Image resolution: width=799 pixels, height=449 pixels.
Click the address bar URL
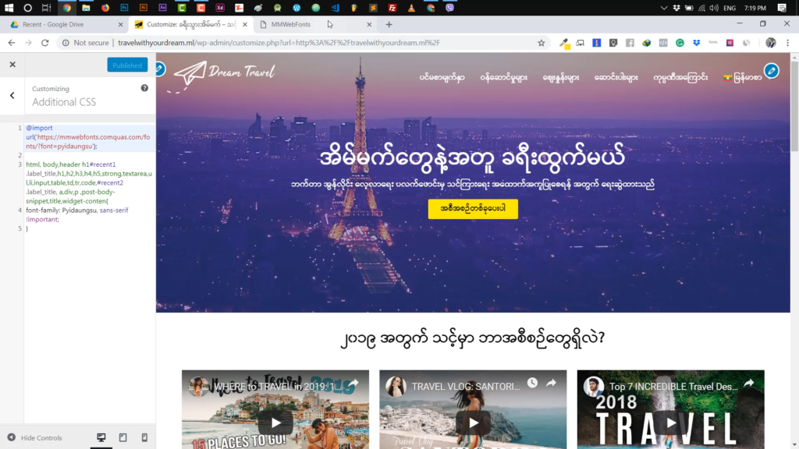[x=279, y=43]
